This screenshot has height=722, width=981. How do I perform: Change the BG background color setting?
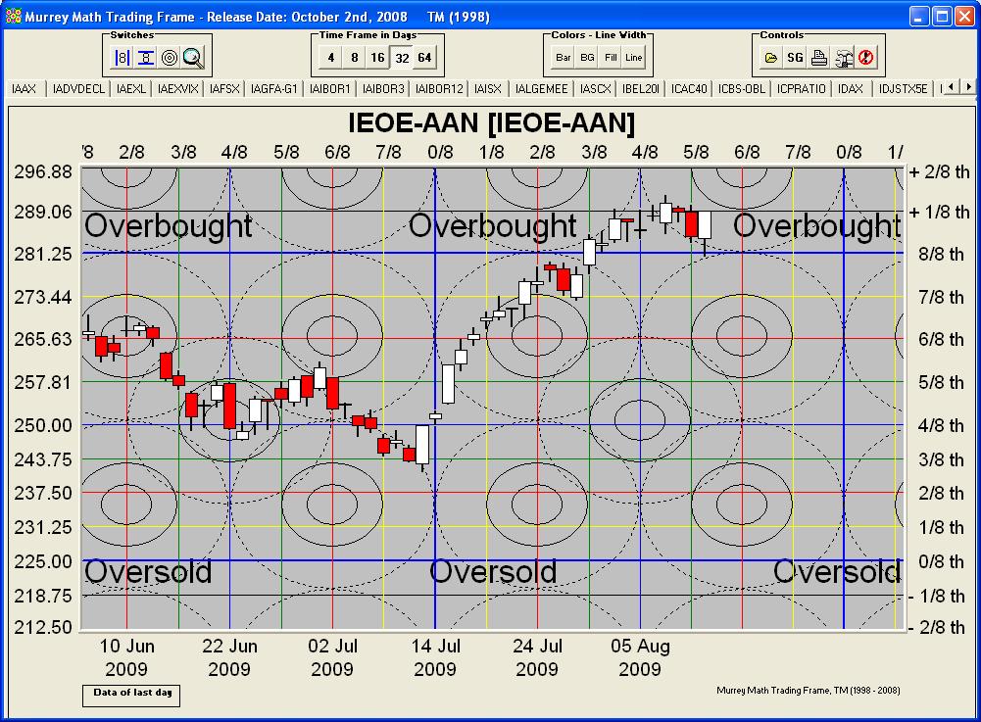click(587, 58)
